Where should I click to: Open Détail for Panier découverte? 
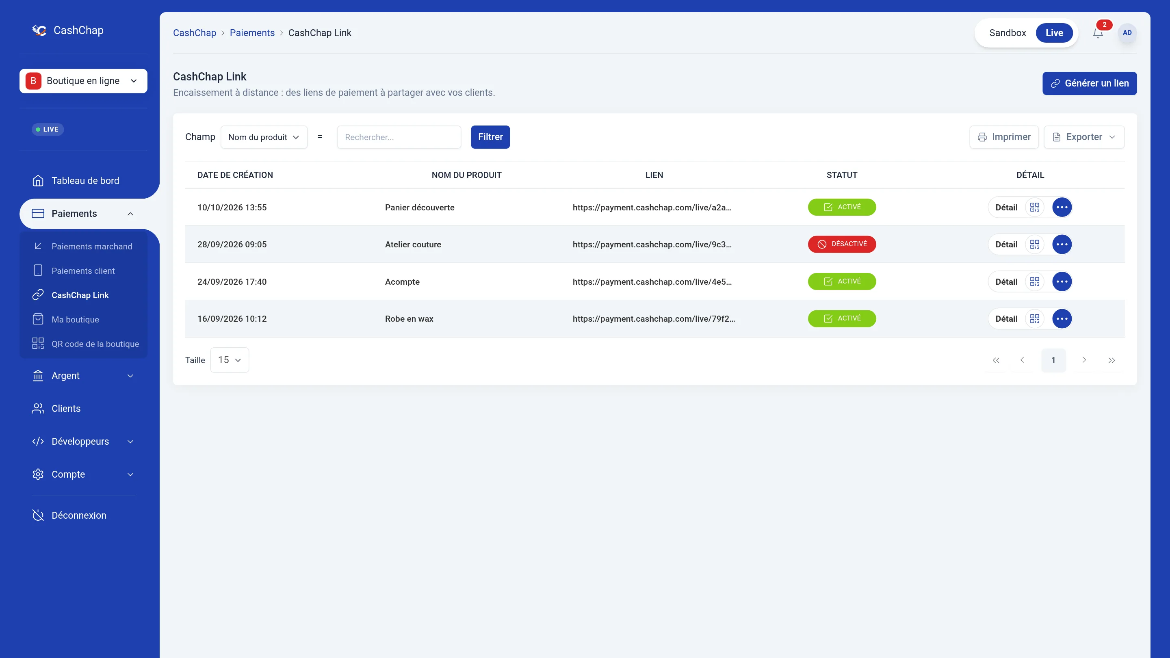point(1006,208)
